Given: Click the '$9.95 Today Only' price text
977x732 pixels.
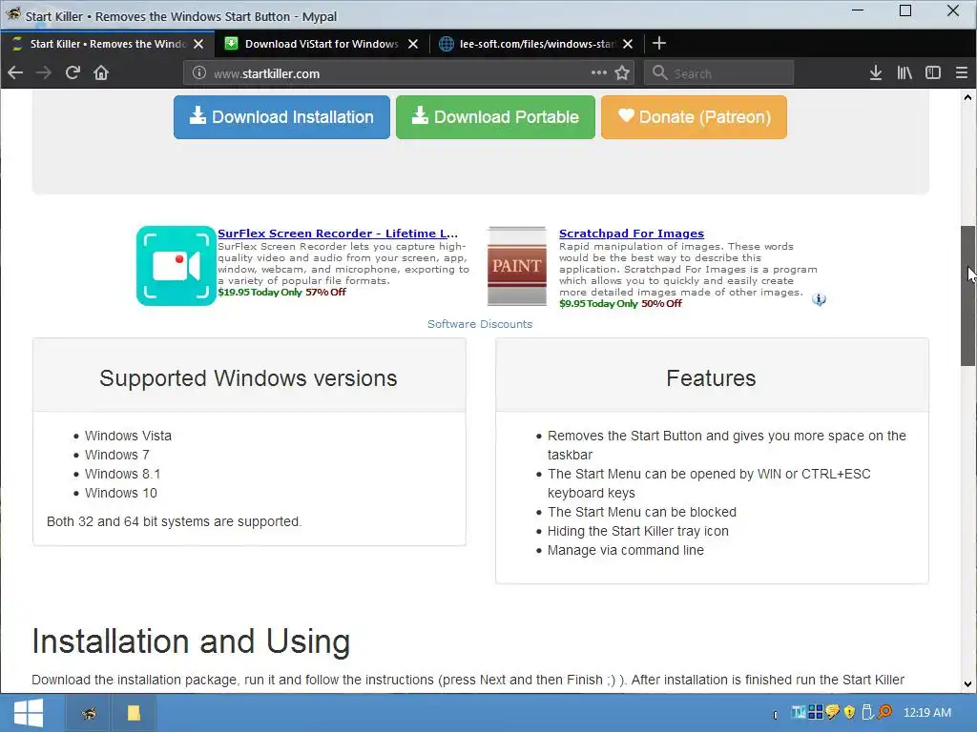Looking at the screenshot, I should [x=598, y=304].
